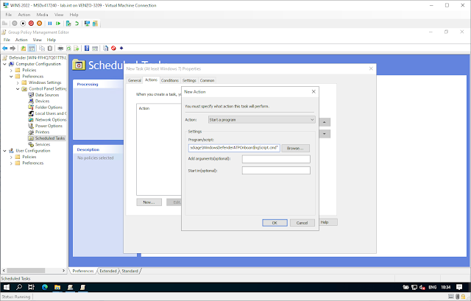Viewport: 471px width, 301px height.
Task: Click the Print icon in the editor toolbar
Action: [x=60, y=48]
